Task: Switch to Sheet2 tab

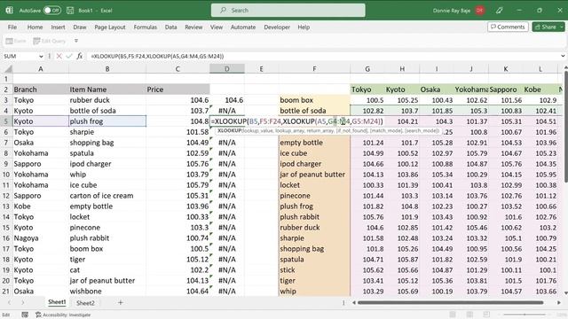Action: point(85,303)
